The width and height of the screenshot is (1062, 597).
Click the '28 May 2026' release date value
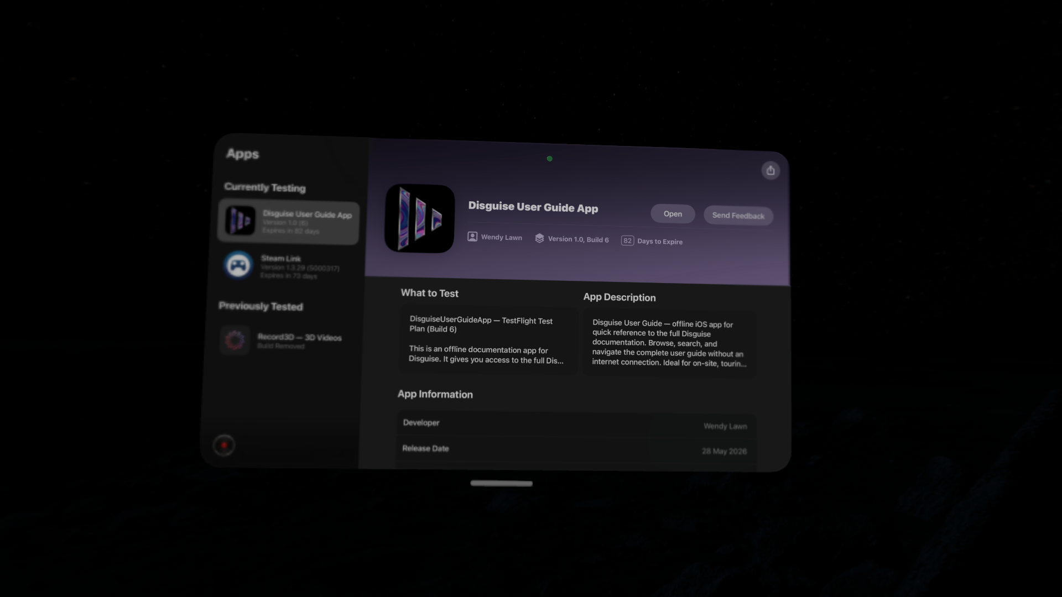tap(724, 451)
